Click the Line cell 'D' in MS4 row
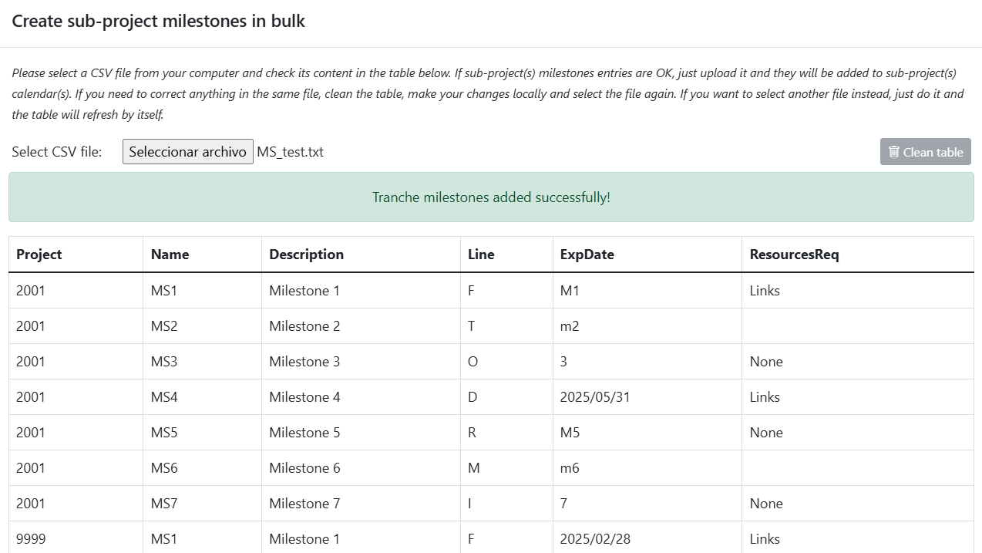The width and height of the screenshot is (982, 553). (x=507, y=397)
